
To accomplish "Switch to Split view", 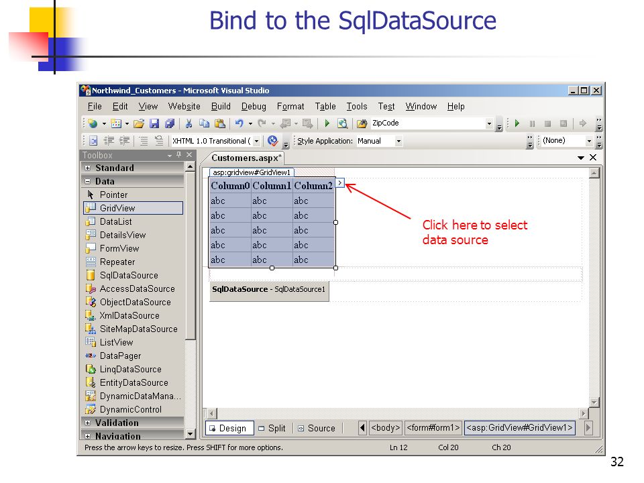I will coord(272,429).
